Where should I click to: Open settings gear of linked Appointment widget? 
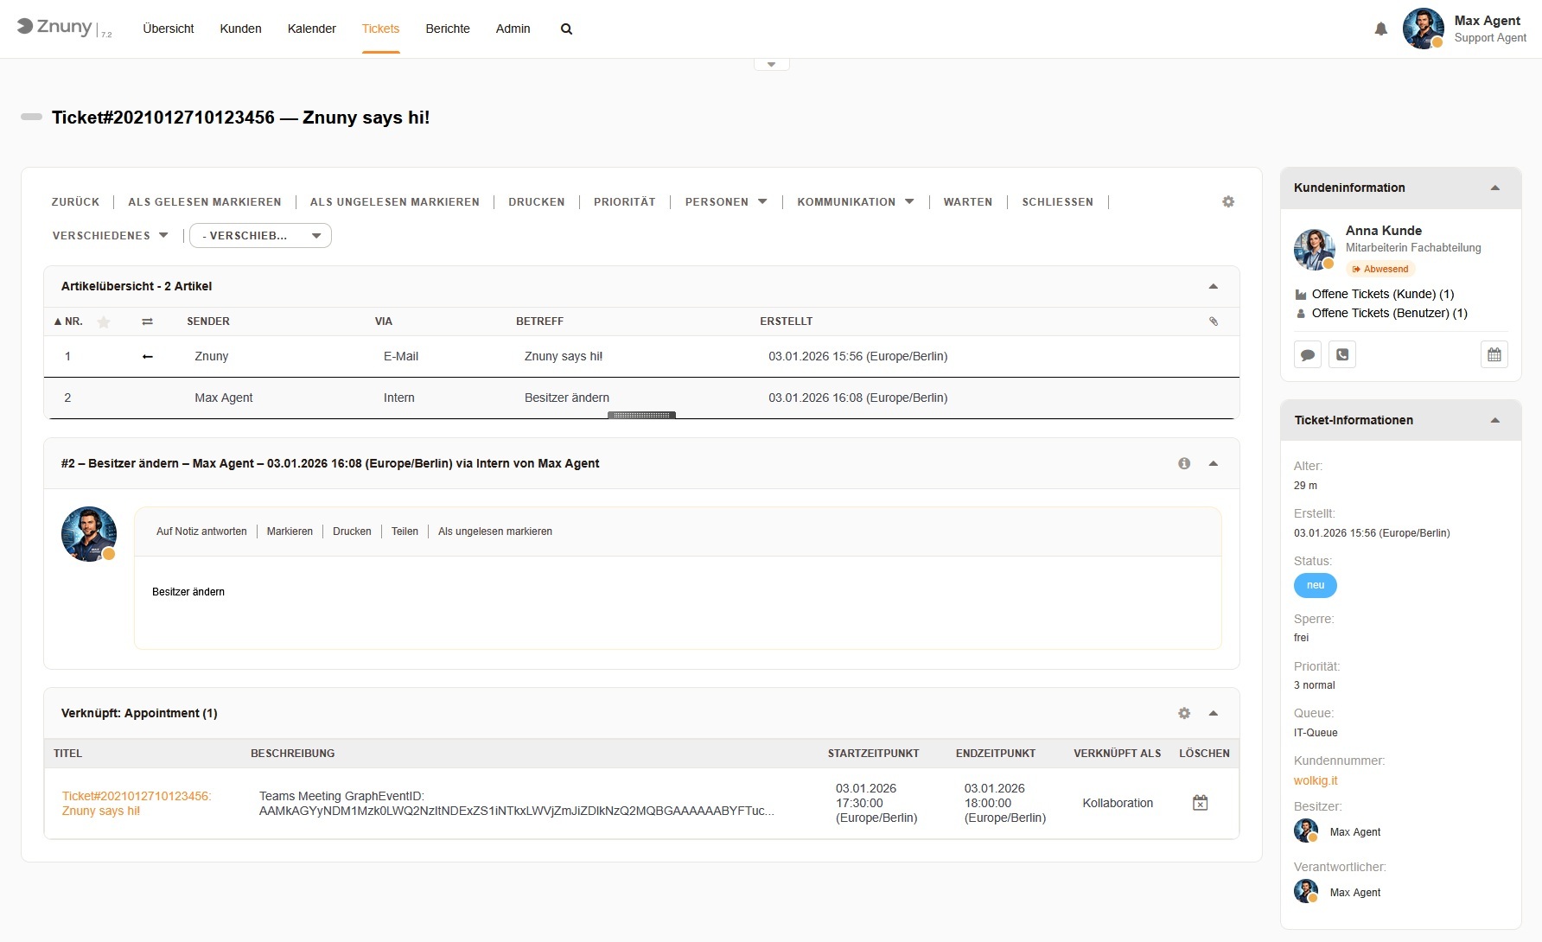point(1184,713)
